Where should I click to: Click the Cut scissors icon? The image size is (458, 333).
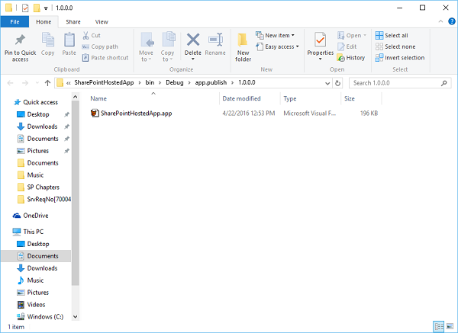(x=85, y=36)
